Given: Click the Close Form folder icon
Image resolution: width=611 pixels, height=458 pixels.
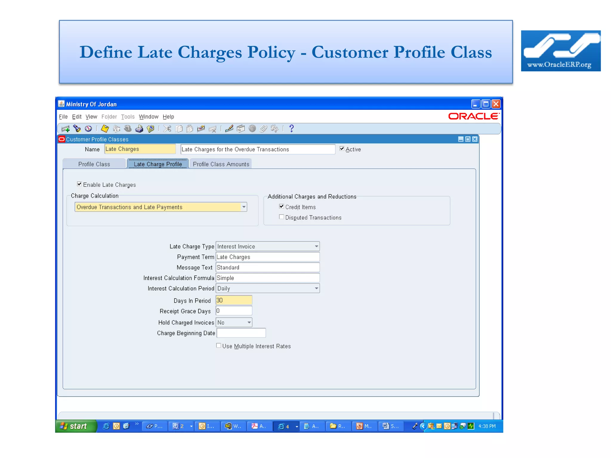Looking at the screenshot, I should pyautogui.click(x=151, y=129).
